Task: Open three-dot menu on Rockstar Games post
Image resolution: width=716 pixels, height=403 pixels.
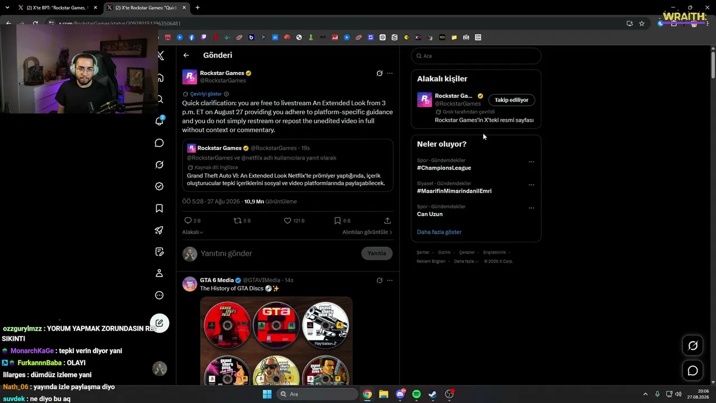Action: (390, 73)
